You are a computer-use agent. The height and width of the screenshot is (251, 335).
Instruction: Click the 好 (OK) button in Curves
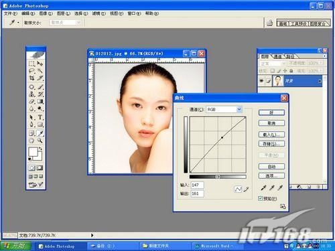click(x=271, y=112)
